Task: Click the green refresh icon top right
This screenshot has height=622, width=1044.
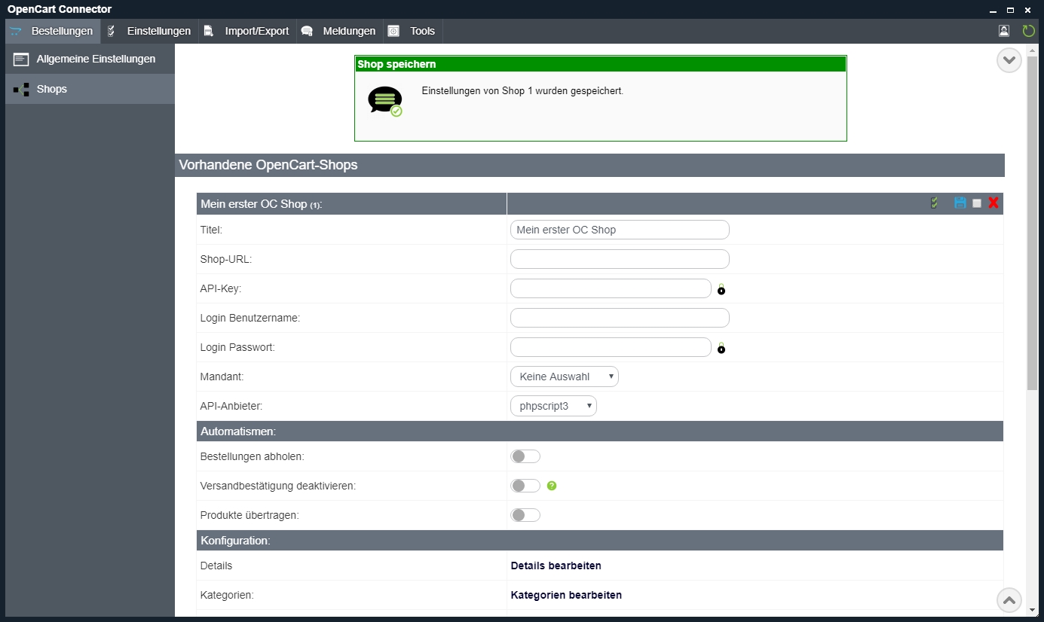Action: [x=1028, y=31]
